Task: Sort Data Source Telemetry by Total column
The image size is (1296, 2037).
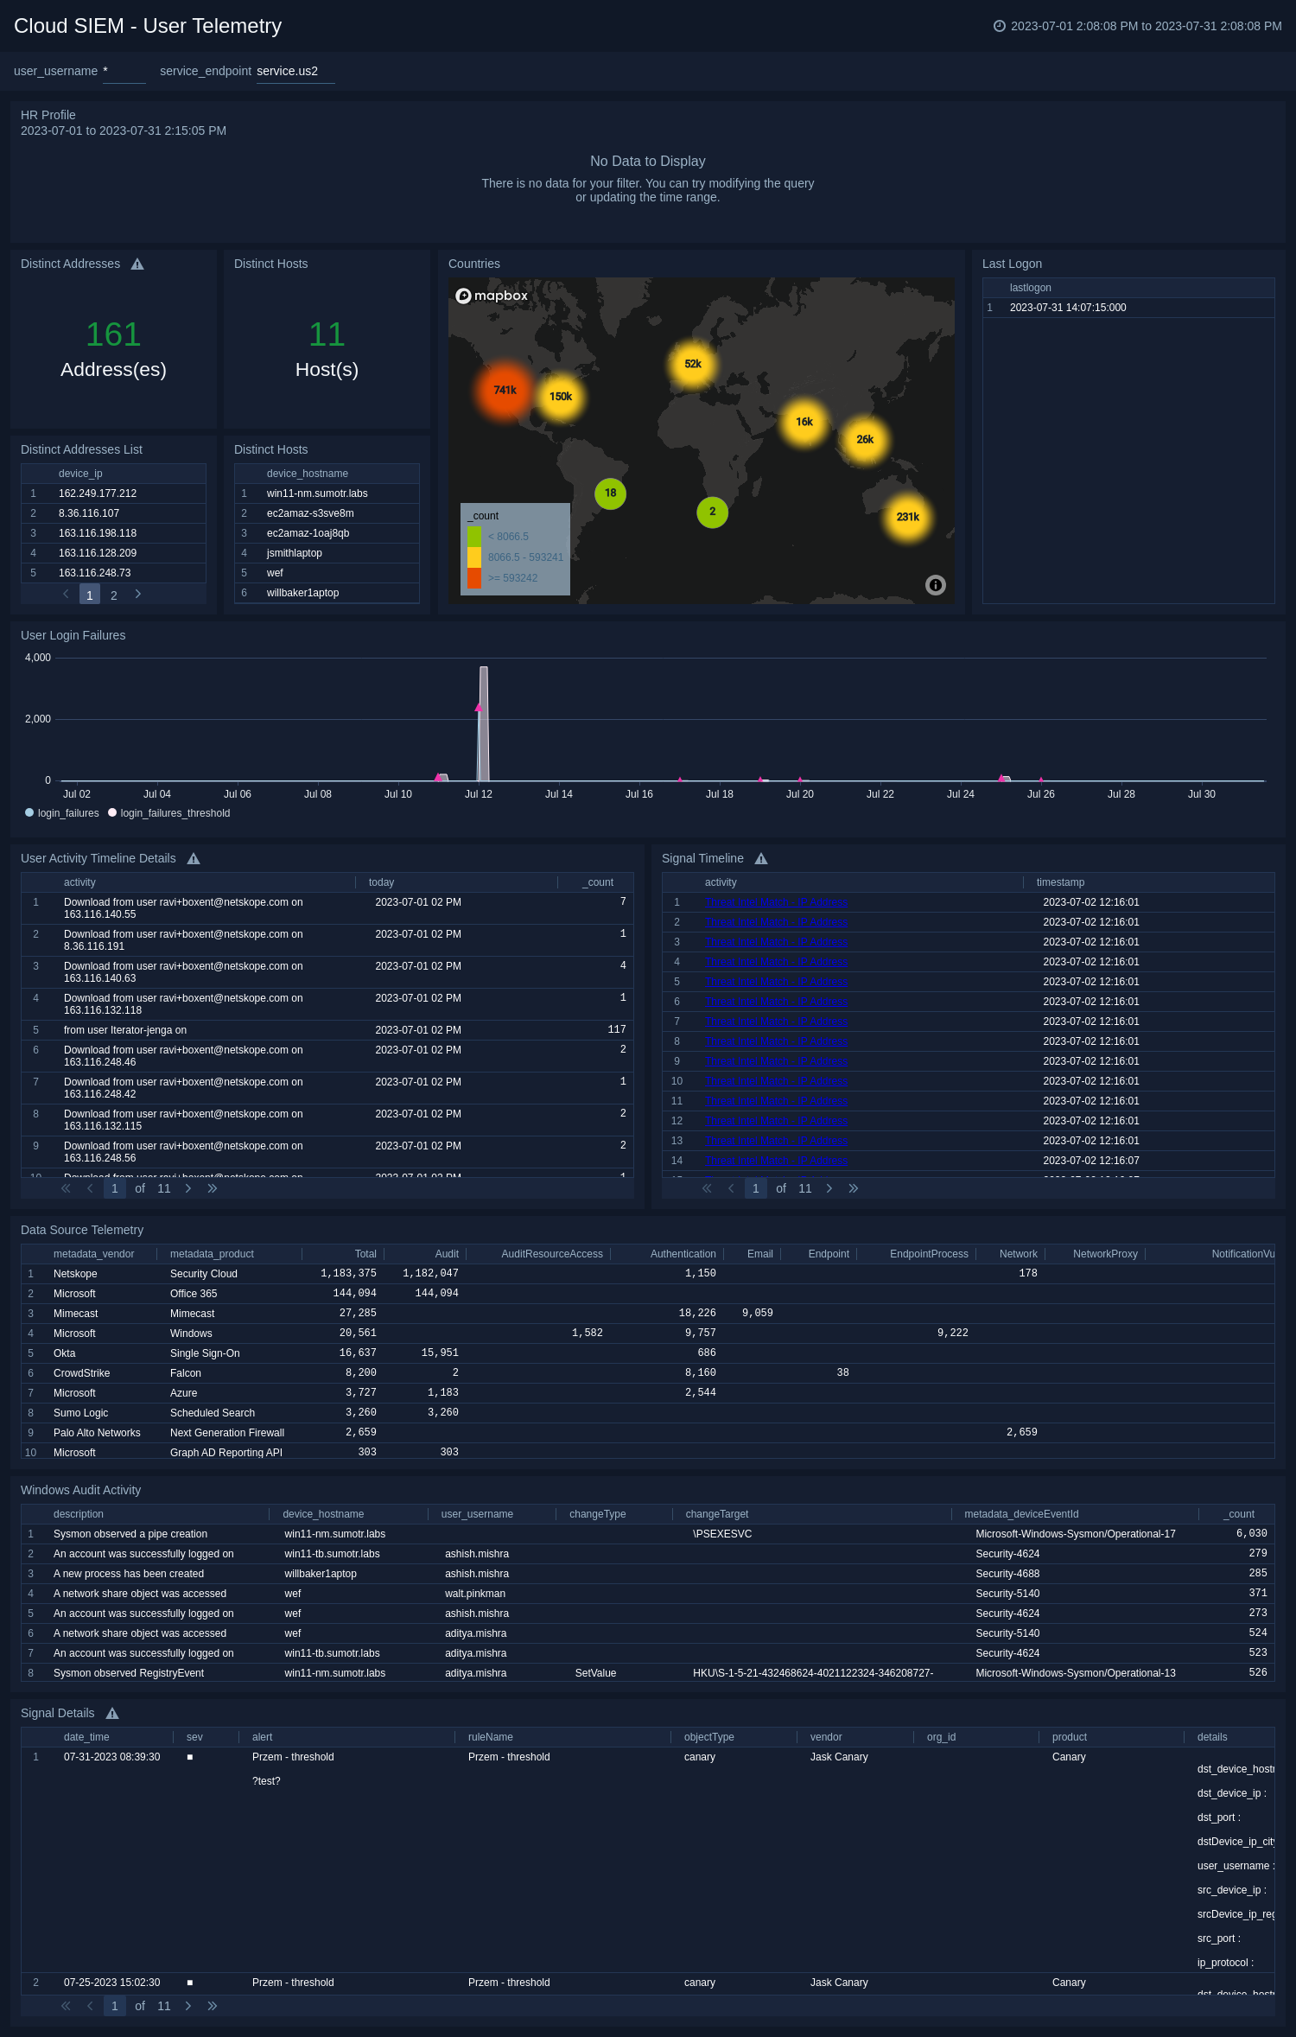Action: [365, 1254]
